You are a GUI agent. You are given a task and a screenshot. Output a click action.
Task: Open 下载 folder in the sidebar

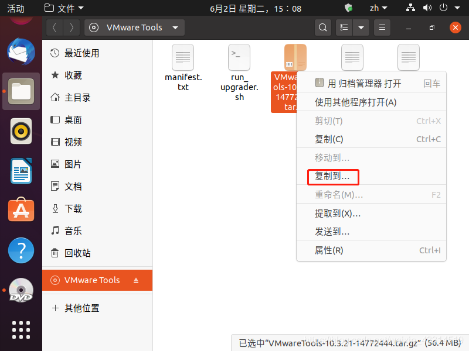click(97, 209)
